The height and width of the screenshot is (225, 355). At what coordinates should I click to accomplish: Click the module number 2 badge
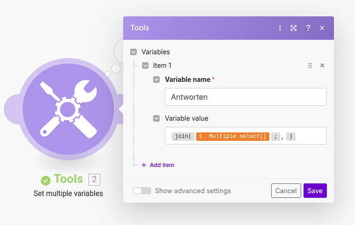coord(94,179)
